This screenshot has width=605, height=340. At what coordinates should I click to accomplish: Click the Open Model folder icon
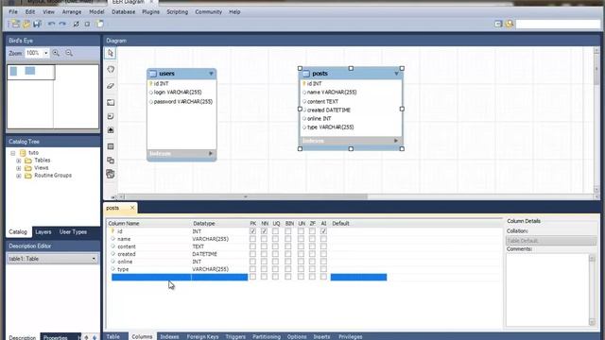pyautogui.click(x=26, y=24)
